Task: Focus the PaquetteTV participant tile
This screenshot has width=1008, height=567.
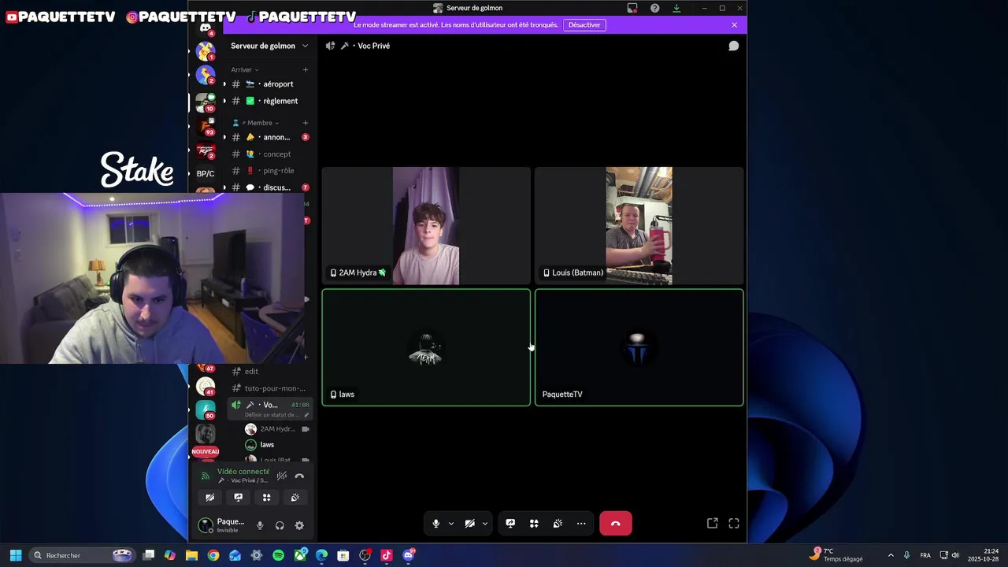Action: [639, 347]
